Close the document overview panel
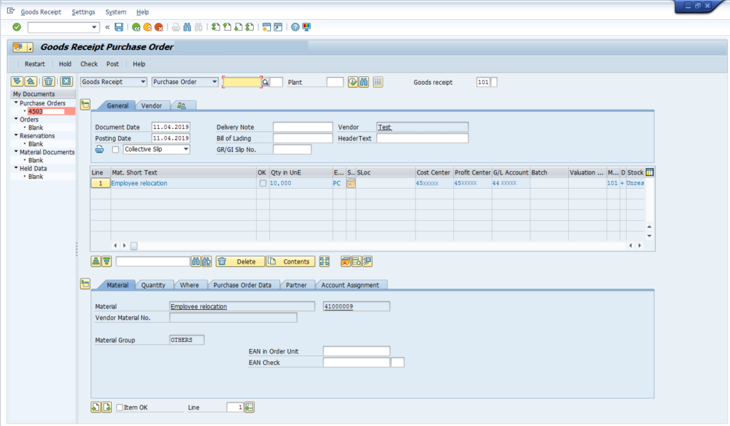 click(66, 81)
